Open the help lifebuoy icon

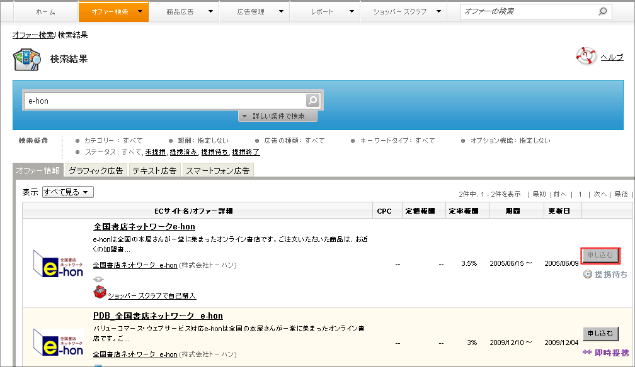[586, 56]
